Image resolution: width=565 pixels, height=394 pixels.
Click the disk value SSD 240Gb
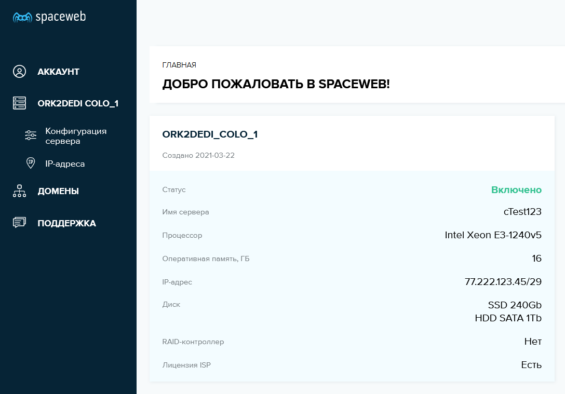click(515, 305)
